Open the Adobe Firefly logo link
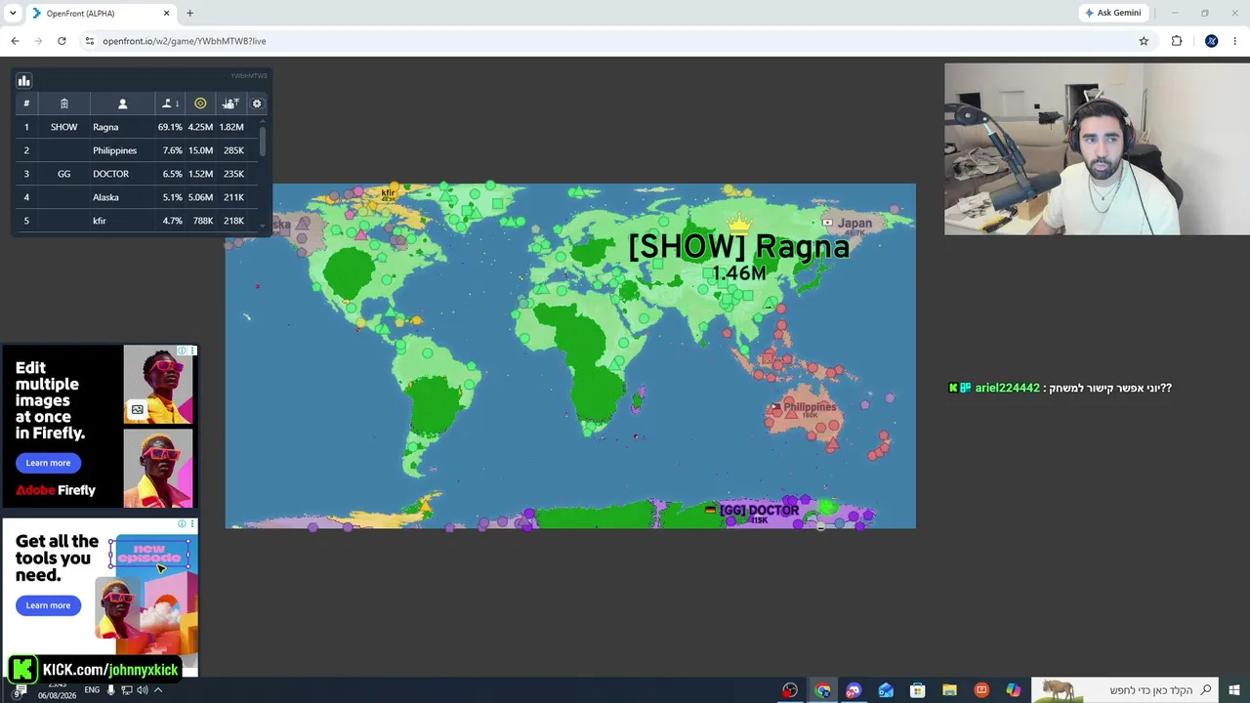Image resolution: width=1250 pixels, height=703 pixels. 56,490
